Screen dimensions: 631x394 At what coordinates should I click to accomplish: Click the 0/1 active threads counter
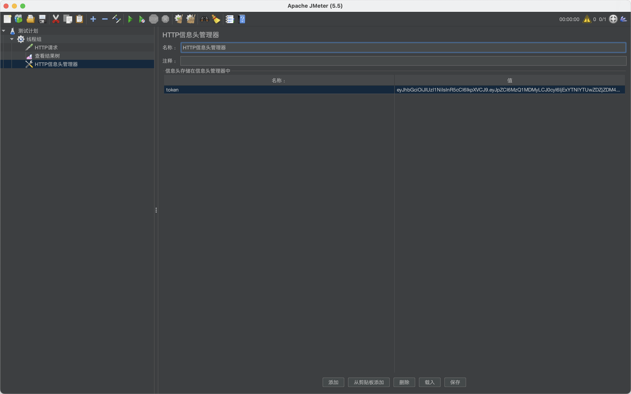602,19
